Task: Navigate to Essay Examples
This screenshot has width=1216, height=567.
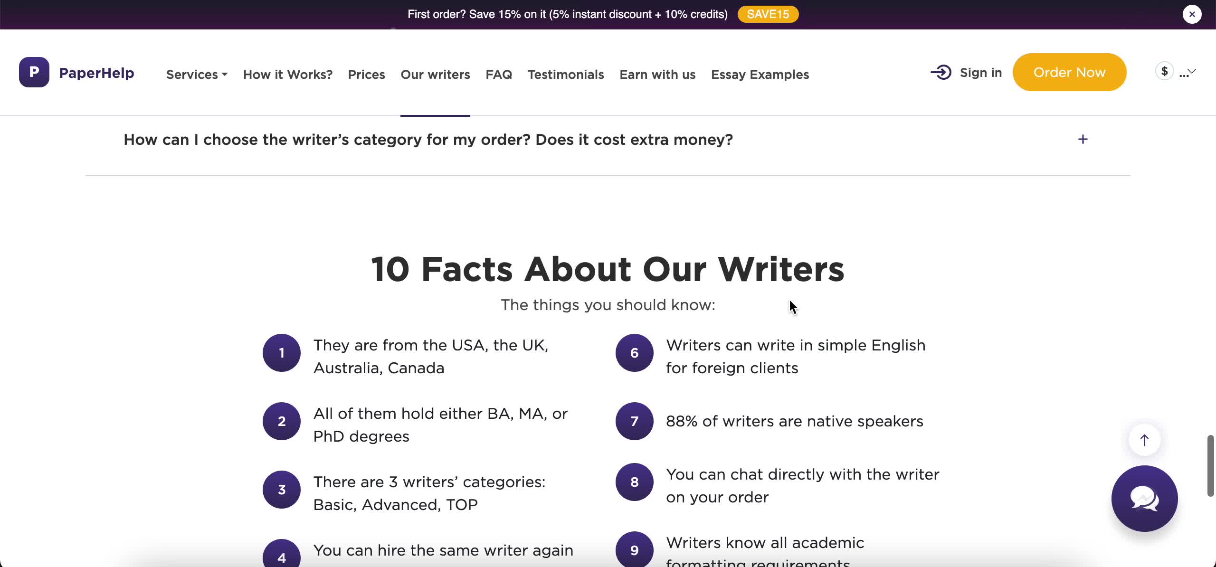Action: (x=760, y=75)
